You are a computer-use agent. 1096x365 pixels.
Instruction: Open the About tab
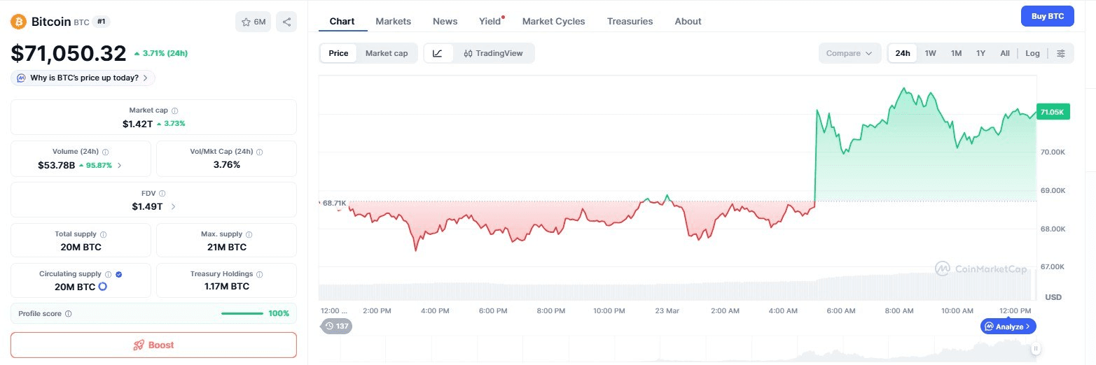click(x=688, y=21)
